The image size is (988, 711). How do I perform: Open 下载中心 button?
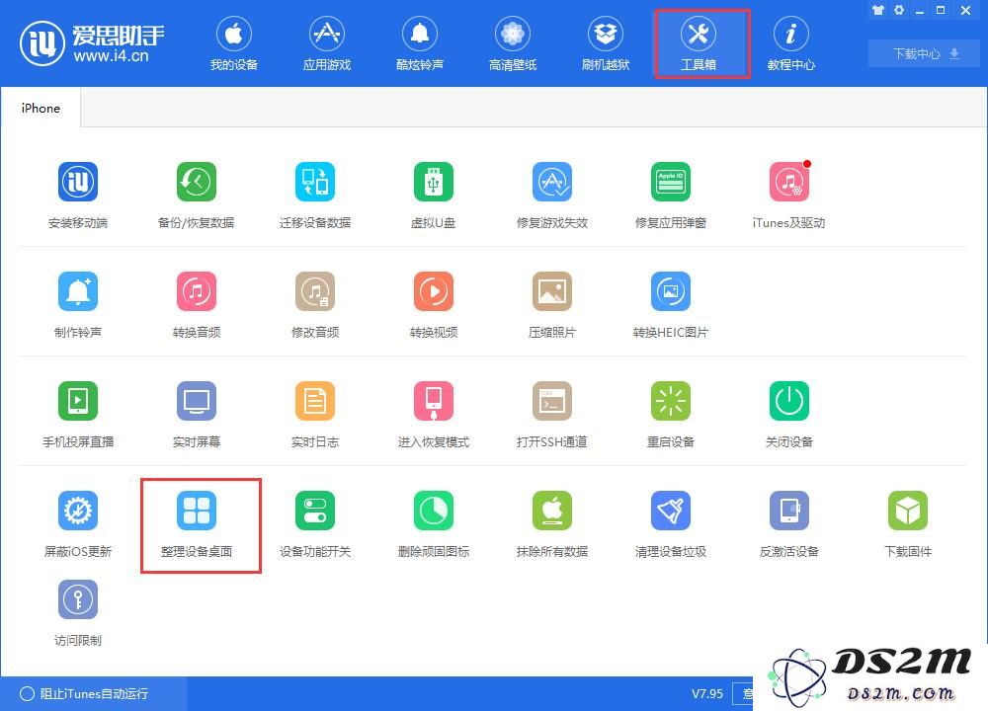pos(925,53)
